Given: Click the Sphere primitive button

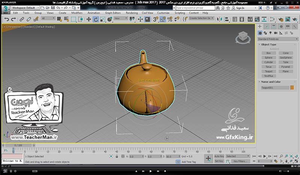Looking at the screenshot, I should 268,58.
